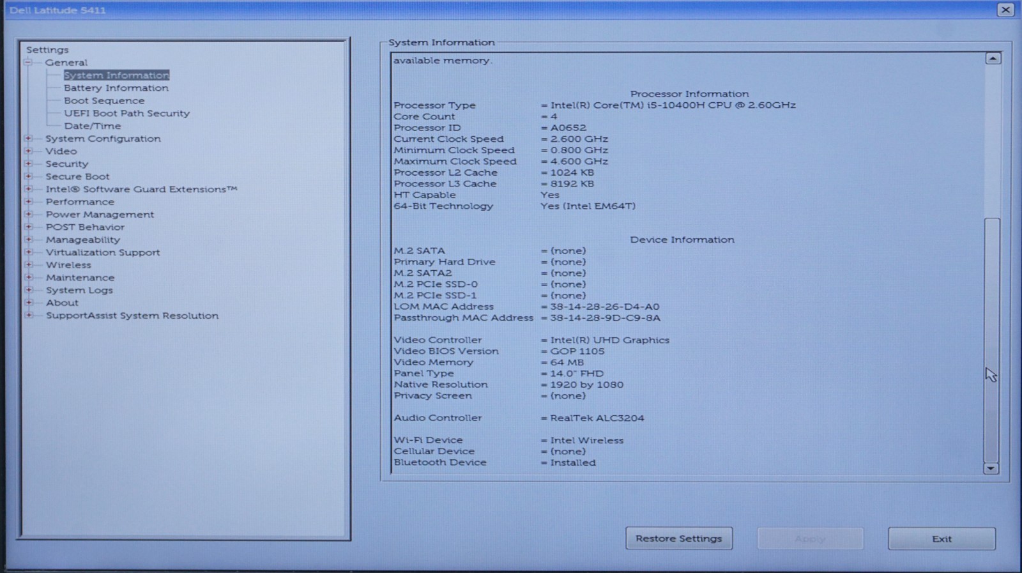The height and width of the screenshot is (573, 1022).
Task: Select Intel Software Guard Extensions category
Action: click(x=141, y=189)
